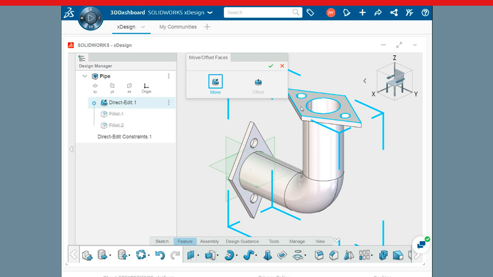
Task: Open the SOLIDWORKS xDesign app dropdown
Action: tap(210, 13)
